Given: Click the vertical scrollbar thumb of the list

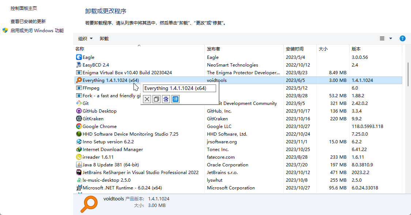Looking at the screenshot, I should click(408, 74).
